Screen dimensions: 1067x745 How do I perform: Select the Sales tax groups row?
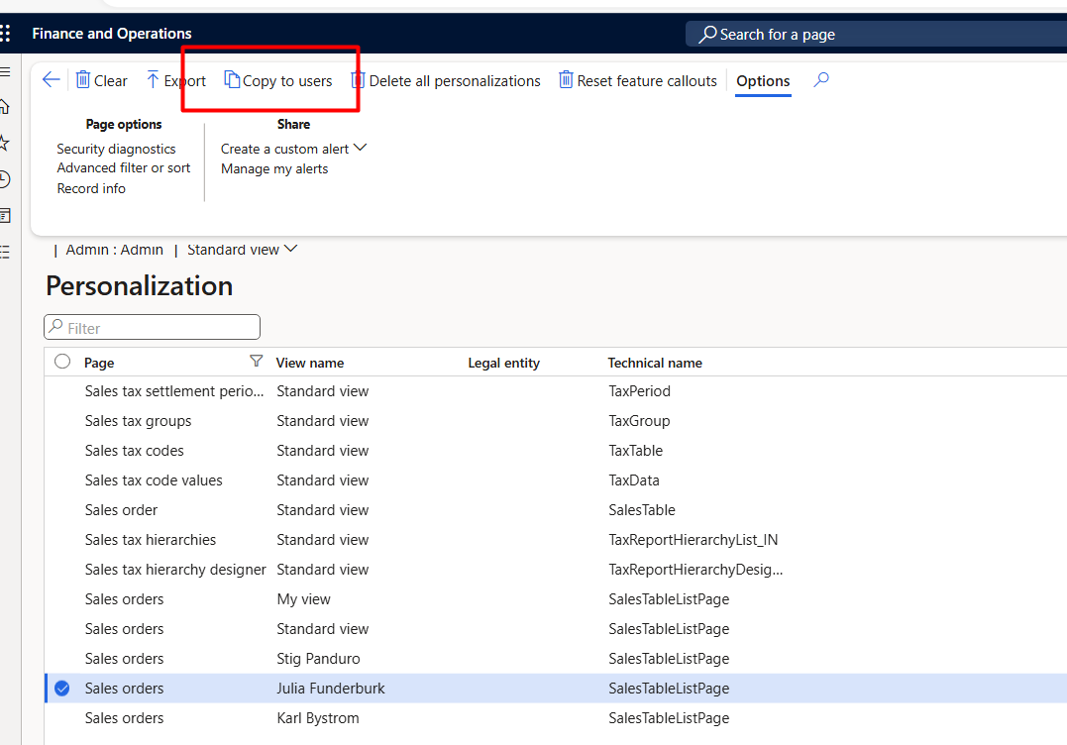(555, 421)
